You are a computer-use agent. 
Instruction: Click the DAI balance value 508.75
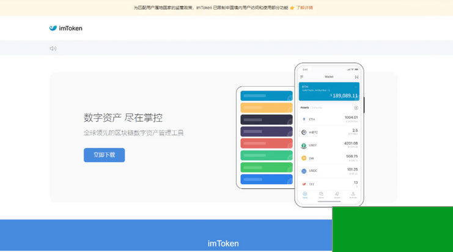352,157
